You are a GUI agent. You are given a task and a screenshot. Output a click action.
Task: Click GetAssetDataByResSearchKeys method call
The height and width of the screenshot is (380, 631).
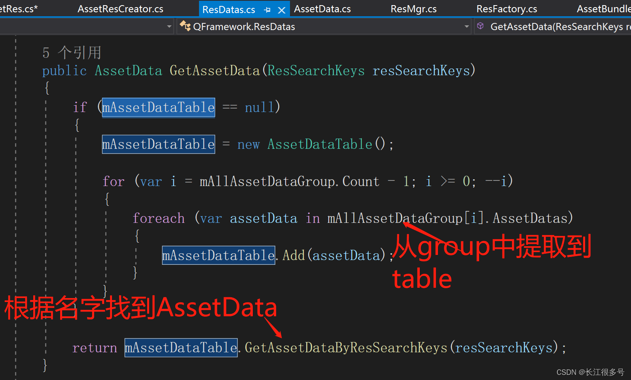[x=346, y=348]
